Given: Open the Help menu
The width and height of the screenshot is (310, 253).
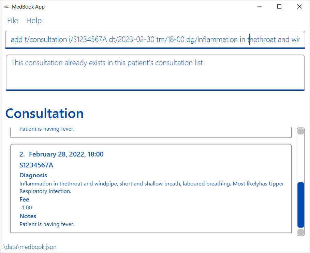Looking at the screenshot, I should (x=34, y=20).
